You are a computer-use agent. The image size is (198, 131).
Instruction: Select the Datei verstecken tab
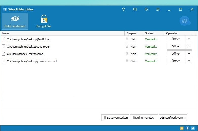coord(15,21)
